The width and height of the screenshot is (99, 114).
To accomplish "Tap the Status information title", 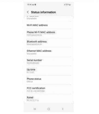I will click(43, 12).
